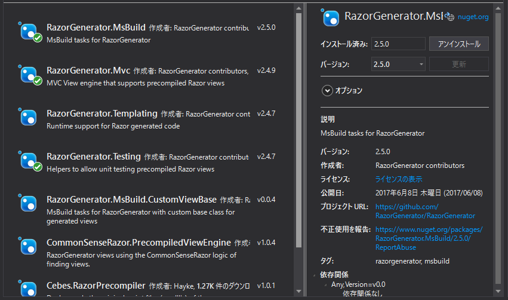
Task: Open the nuget.org link
Action: tap(473, 17)
